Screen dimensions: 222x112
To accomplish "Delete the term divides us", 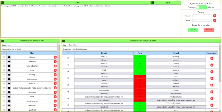I will pyautogui.click(x=55, y=92).
